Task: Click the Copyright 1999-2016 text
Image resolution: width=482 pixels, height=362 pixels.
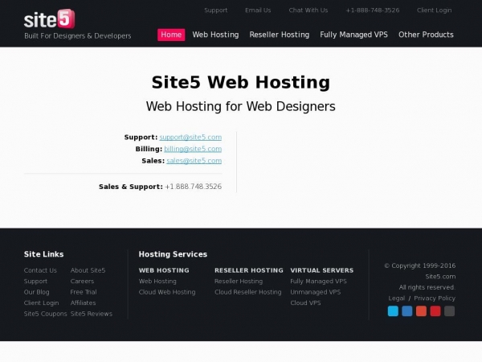Action: point(420,265)
